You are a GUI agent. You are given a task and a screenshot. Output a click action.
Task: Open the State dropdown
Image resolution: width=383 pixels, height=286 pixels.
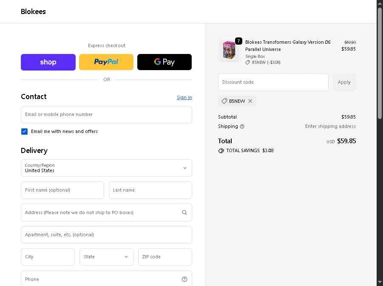106,257
